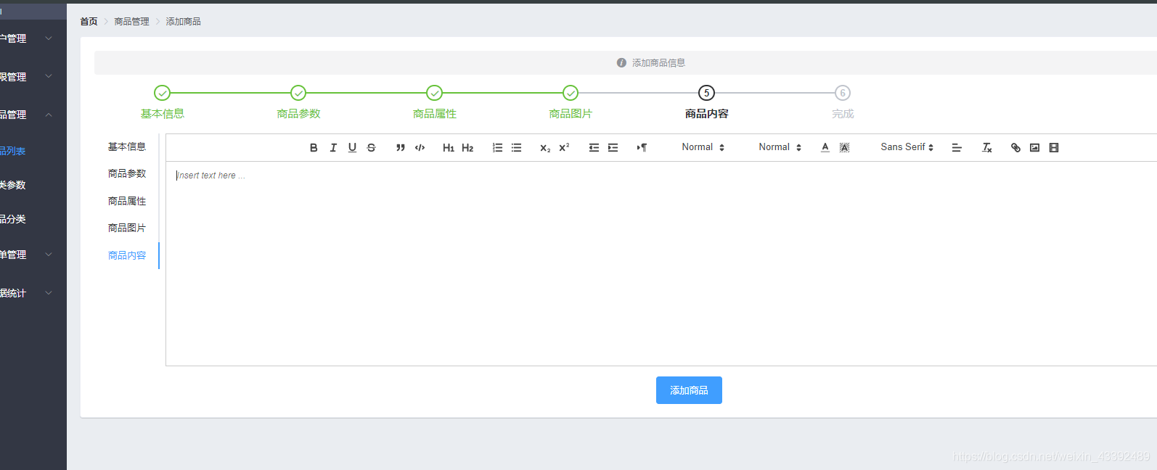Switch to the 商品参数 vertical tab
The height and width of the screenshot is (470, 1157).
pyautogui.click(x=127, y=173)
